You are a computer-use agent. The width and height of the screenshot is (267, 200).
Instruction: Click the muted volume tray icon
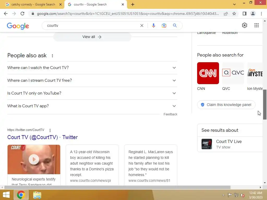242,195
